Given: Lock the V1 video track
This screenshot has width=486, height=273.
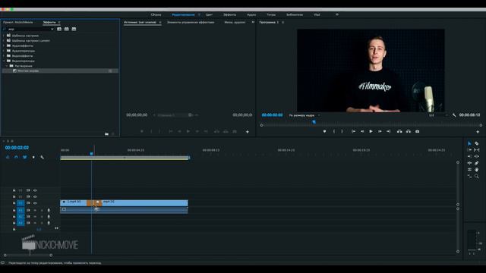Looking at the screenshot, I should click(14, 203).
